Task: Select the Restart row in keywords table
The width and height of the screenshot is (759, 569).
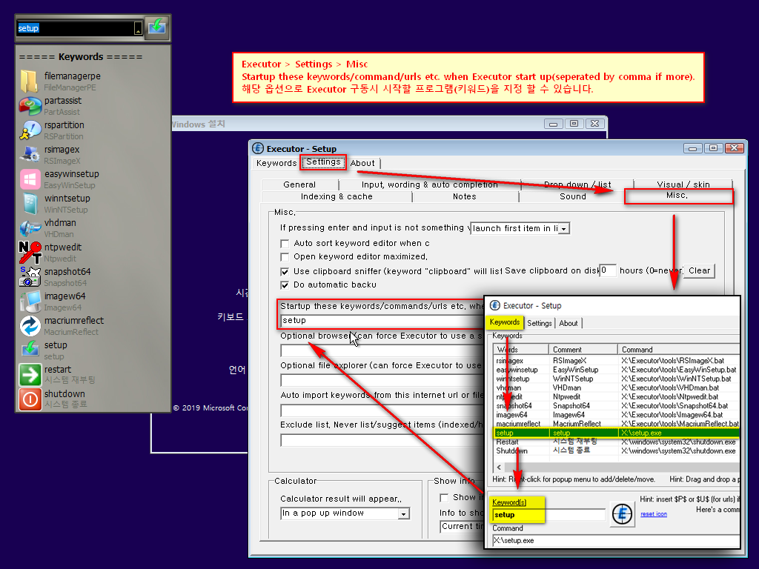Action: point(617,442)
